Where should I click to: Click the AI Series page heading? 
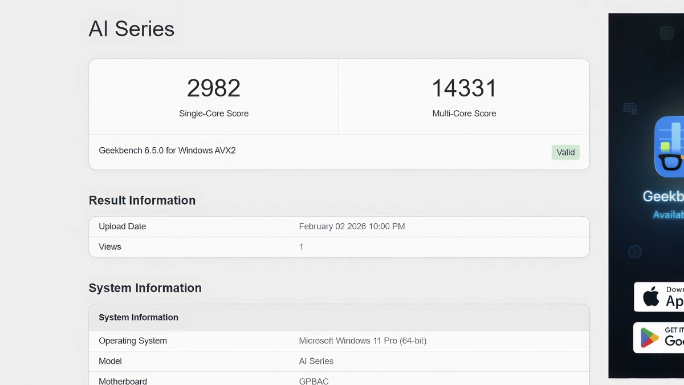pos(132,29)
